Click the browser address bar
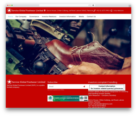This screenshot has height=116, width=137. tap(65, 5)
